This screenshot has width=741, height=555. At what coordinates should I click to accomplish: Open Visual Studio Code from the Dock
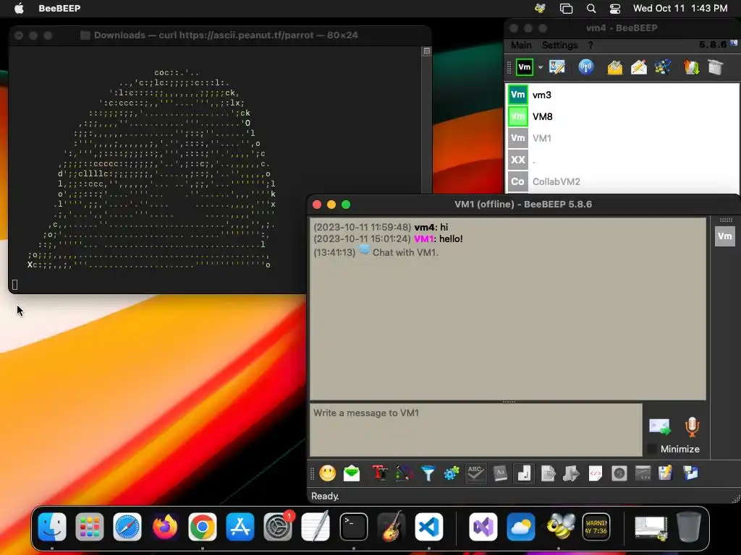pos(429,527)
